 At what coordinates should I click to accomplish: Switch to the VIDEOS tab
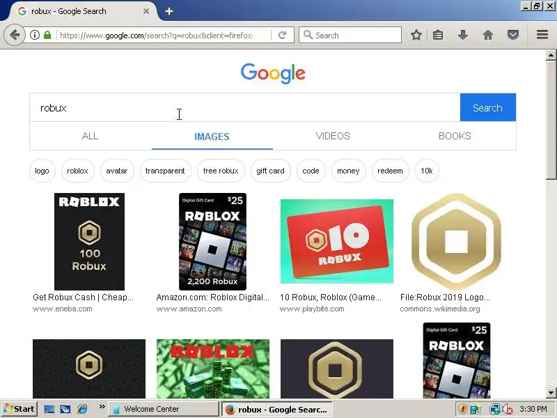coord(333,136)
